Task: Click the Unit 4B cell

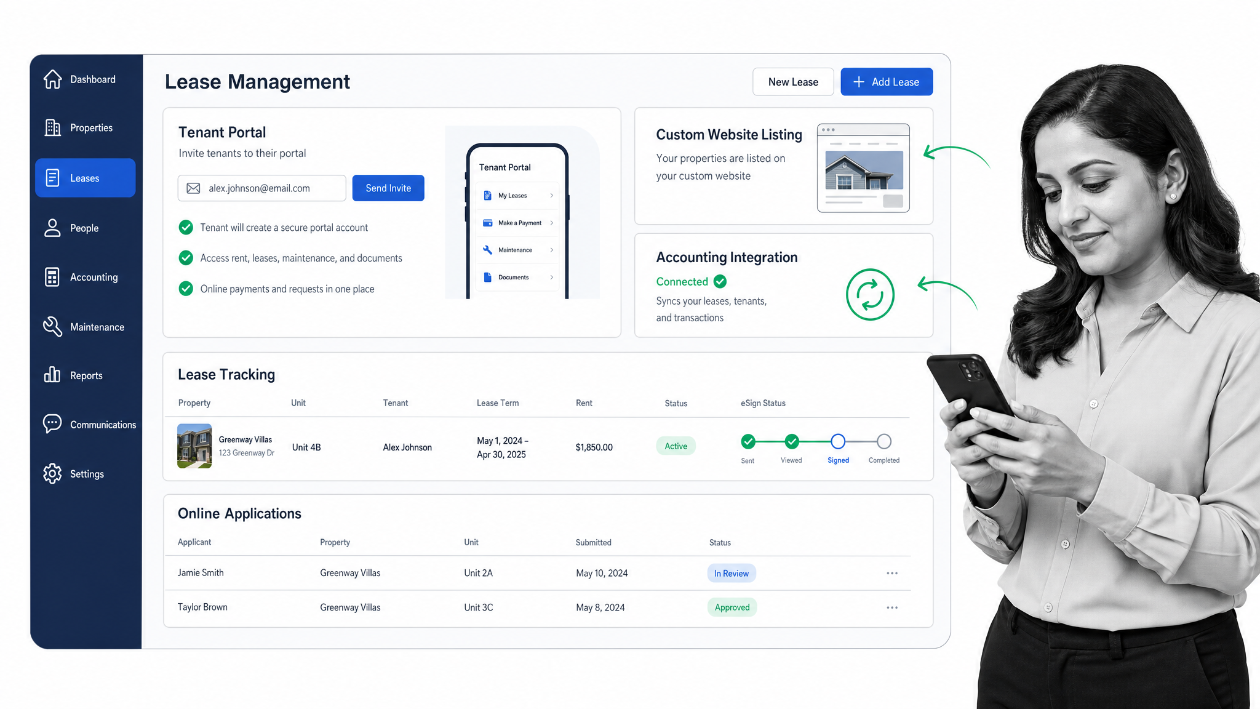Action: (x=306, y=447)
